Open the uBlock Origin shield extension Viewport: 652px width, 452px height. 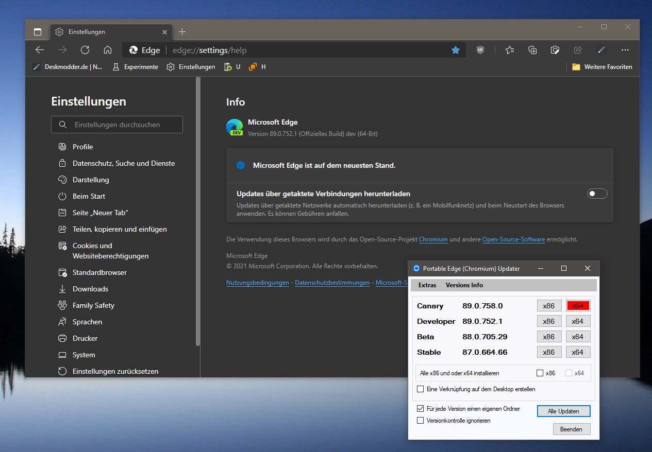(480, 50)
